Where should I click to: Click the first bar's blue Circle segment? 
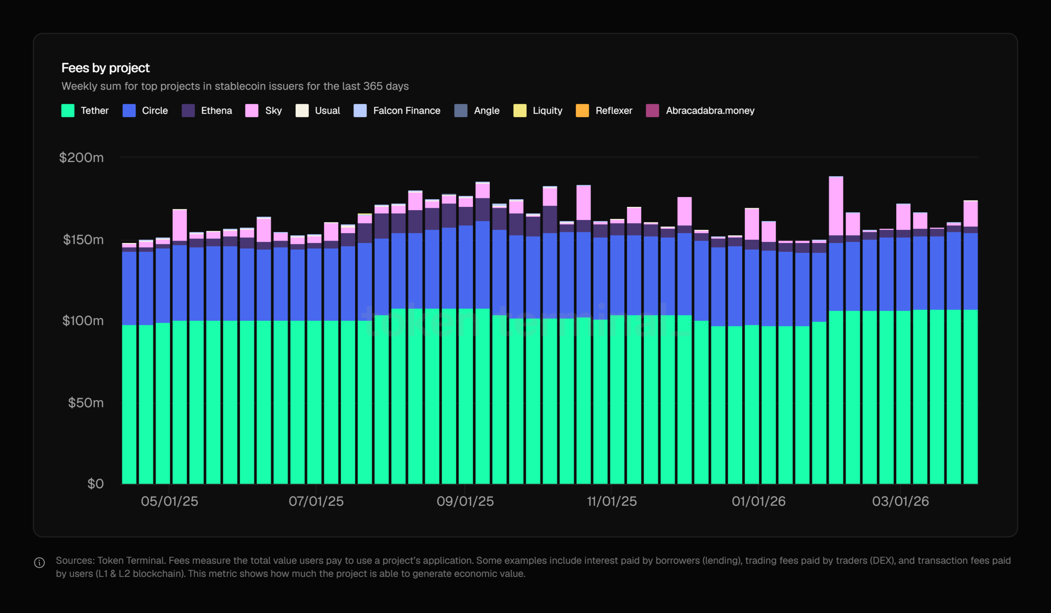(129, 288)
